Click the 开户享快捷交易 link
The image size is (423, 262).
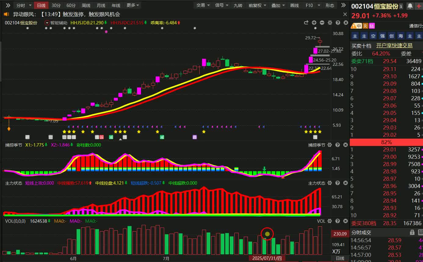(394, 45)
